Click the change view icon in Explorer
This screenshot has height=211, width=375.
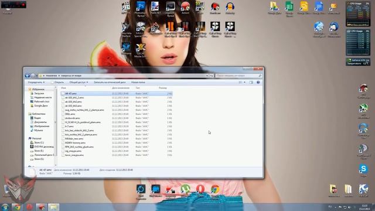click(x=241, y=82)
